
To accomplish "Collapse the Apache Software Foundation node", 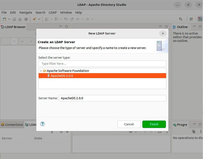I will (x=41, y=71).
